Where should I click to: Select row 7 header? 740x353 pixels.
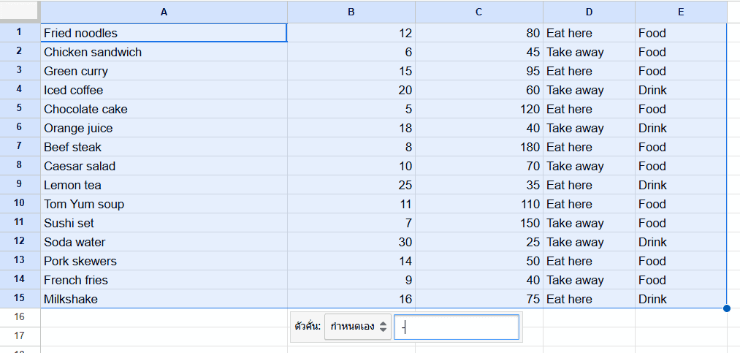pos(20,147)
